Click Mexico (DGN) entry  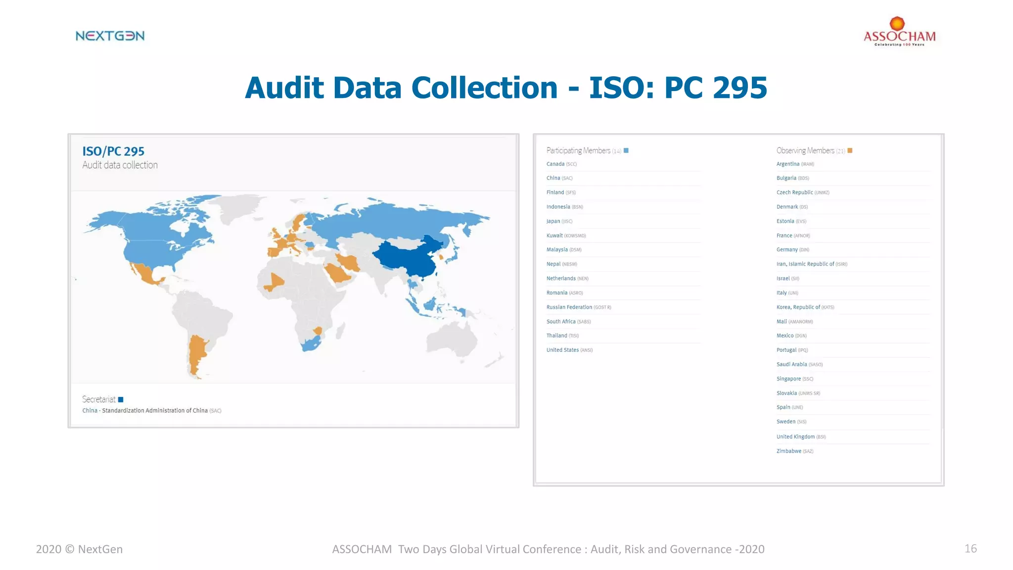click(x=791, y=335)
